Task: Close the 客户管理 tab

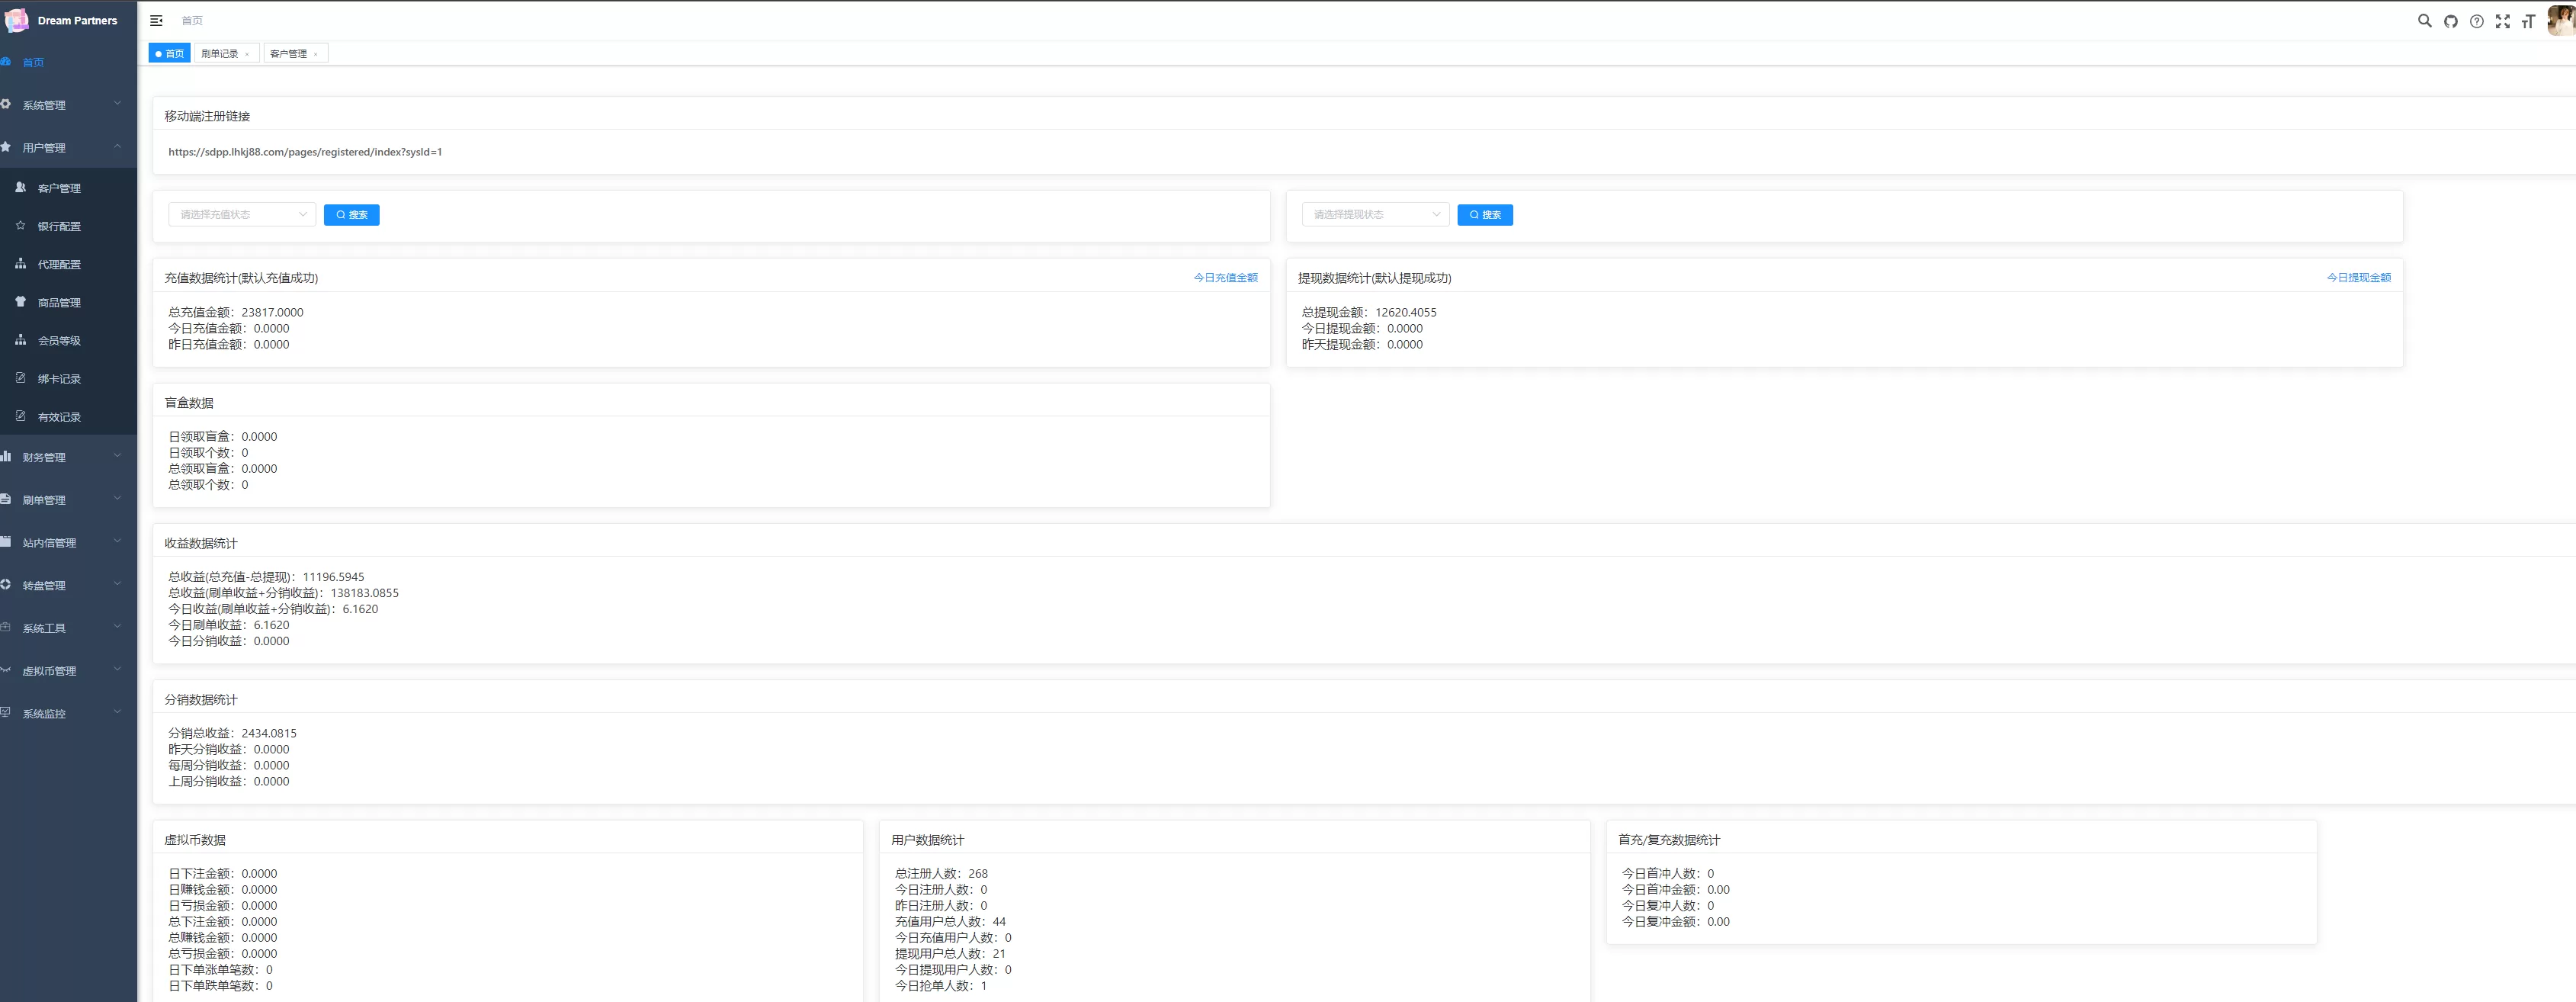Action: coord(316,54)
